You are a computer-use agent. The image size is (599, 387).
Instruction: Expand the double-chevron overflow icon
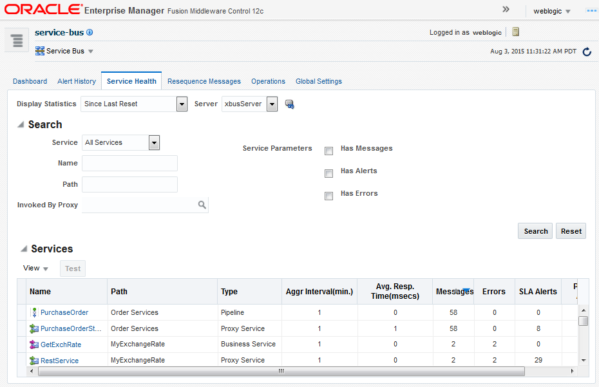[x=506, y=9]
